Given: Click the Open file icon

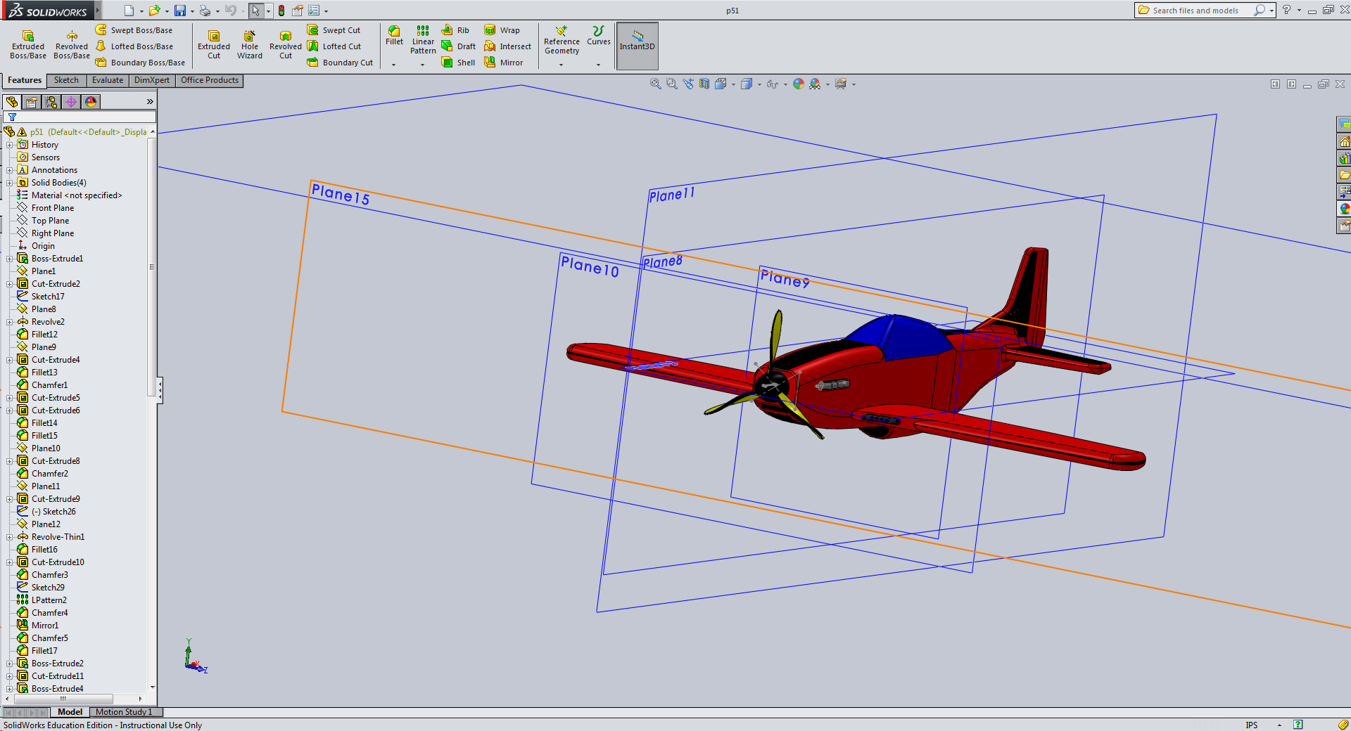Looking at the screenshot, I should 154,11.
